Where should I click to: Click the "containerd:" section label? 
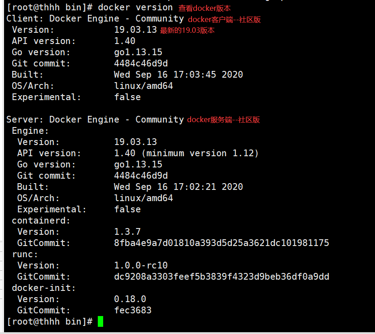pyautogui.click(x=41, y=220)
